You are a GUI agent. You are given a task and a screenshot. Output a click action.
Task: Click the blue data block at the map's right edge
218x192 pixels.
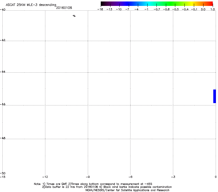click(214, 96)
